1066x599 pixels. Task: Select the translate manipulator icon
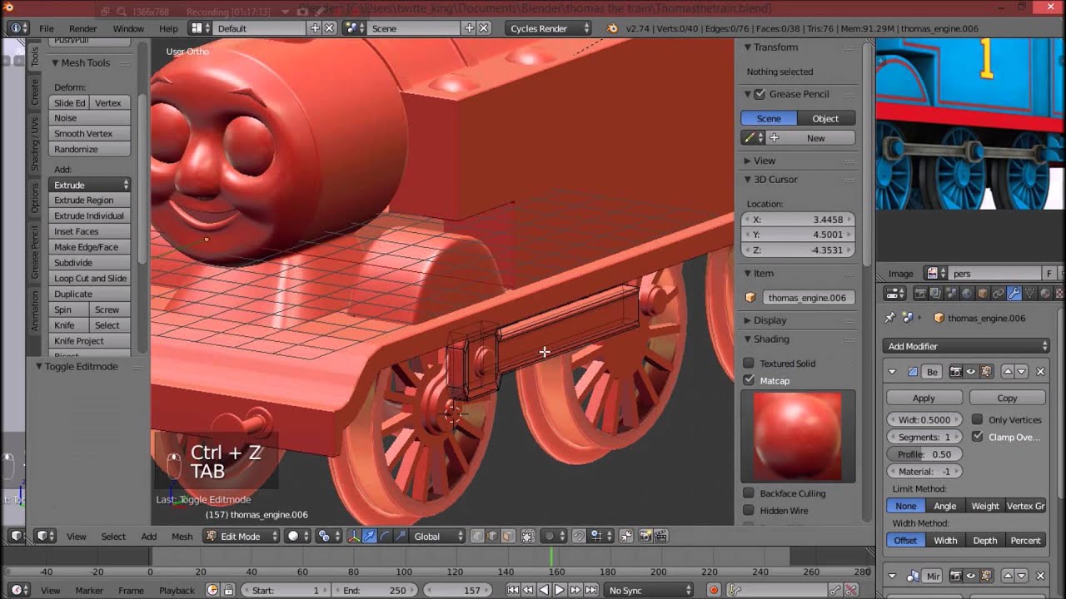click(x=369, y=537)
